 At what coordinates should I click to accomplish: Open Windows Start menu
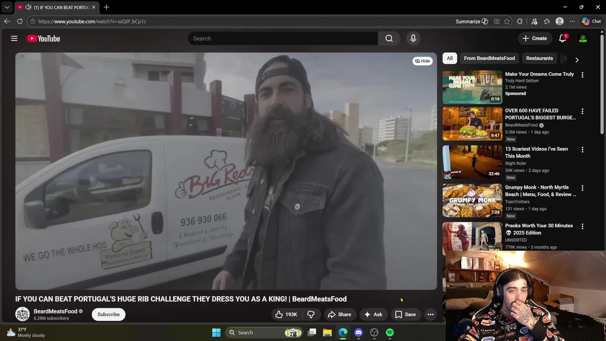click(216, 332)
